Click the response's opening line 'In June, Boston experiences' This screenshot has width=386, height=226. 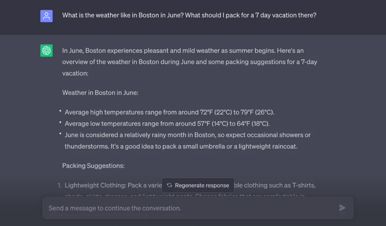point(184,51)
